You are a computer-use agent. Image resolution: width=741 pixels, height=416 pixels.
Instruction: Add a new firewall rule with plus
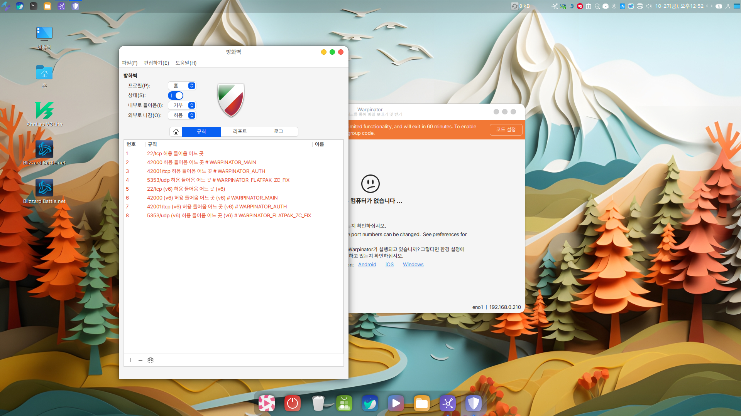pyautogui.click(x=130, y=360)
